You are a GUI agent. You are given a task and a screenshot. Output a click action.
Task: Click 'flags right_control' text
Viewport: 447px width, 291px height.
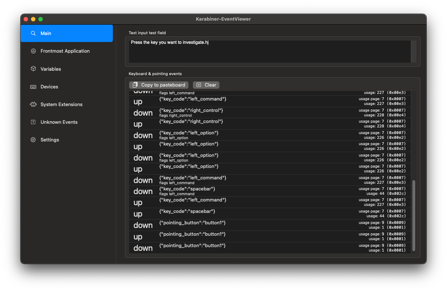[x=176, y=116]
